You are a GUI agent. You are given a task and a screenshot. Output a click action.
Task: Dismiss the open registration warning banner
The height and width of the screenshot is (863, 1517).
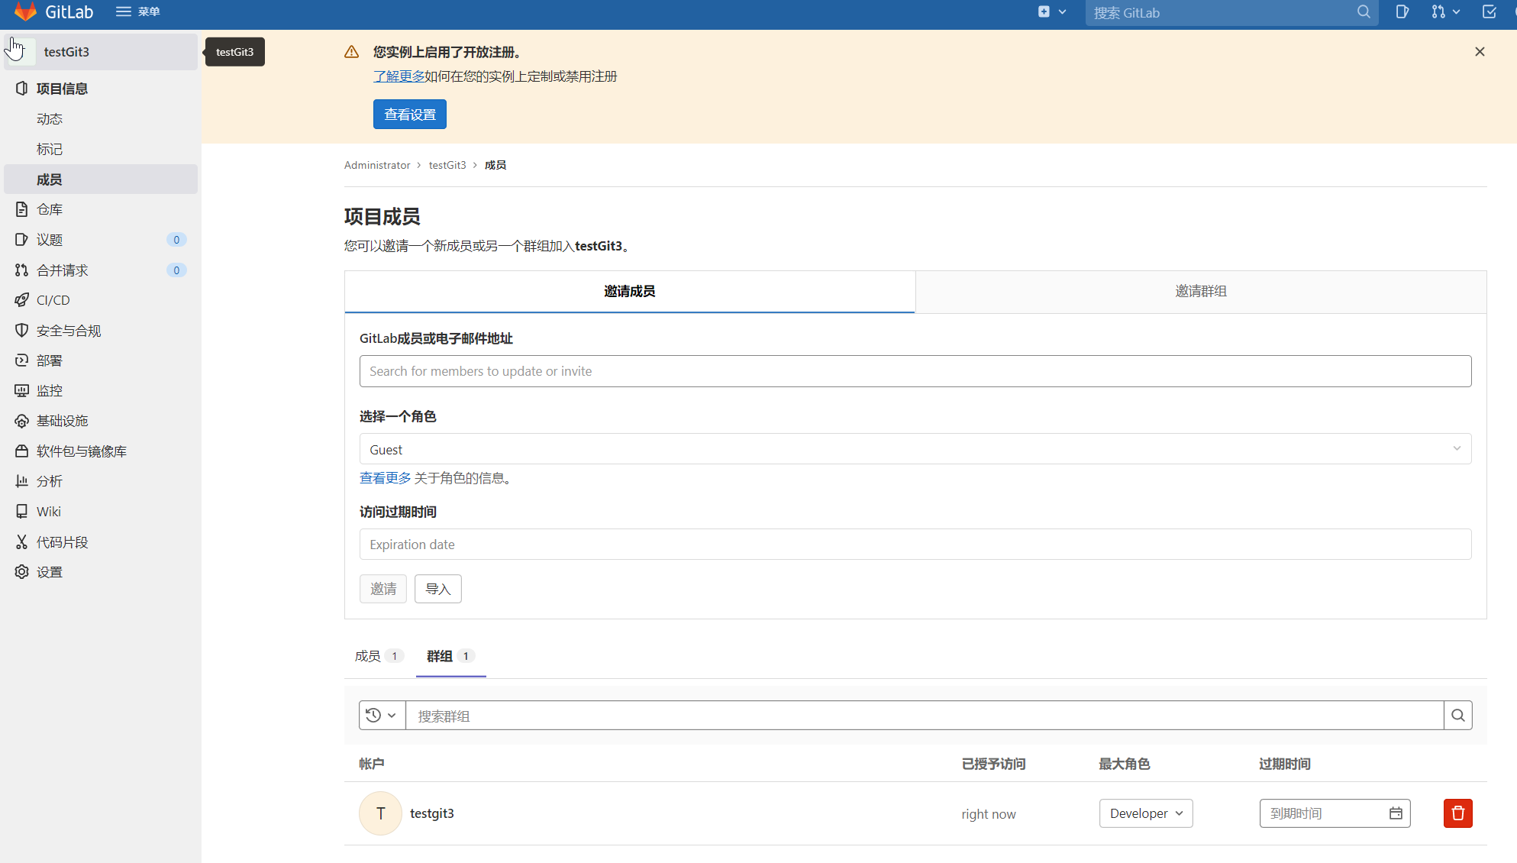click(1480, 52)
